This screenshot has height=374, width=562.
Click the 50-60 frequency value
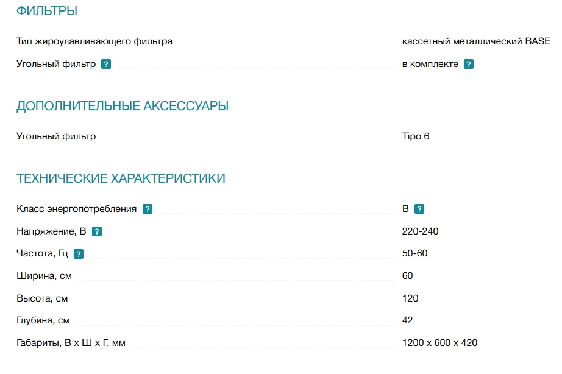[414, 253]
